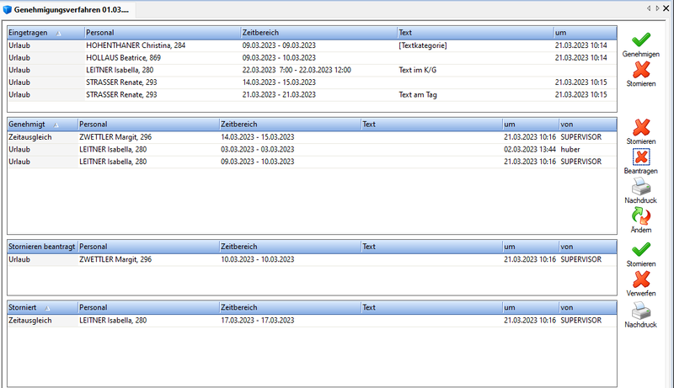Viewport: 674px width, 388px height.
Task: Click Stornieren icon directly below Genehmigen
Action: click(641, 71)
